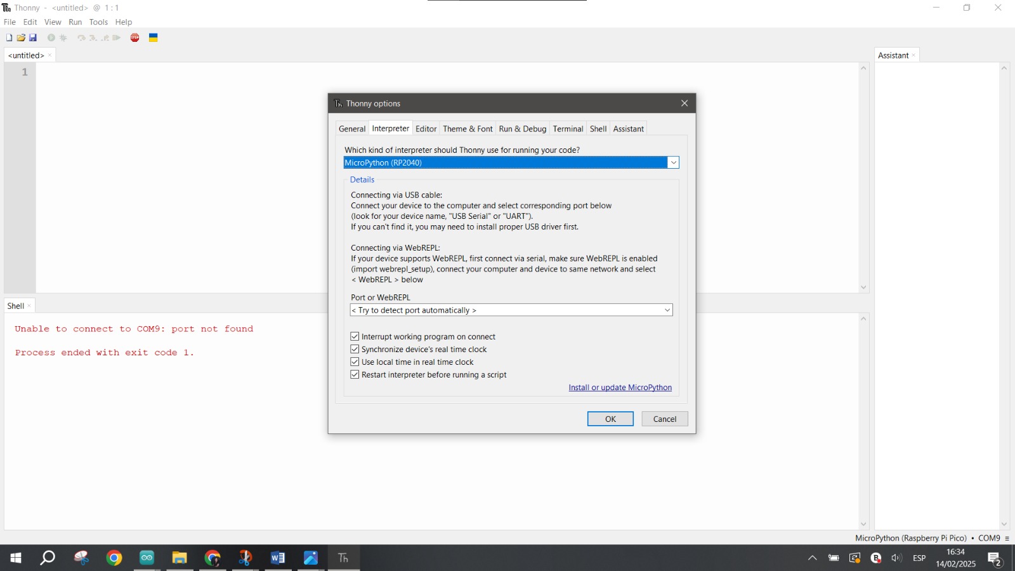1015x571 pixels.
Task: Open the Run menu
Action: click(75, 22)
